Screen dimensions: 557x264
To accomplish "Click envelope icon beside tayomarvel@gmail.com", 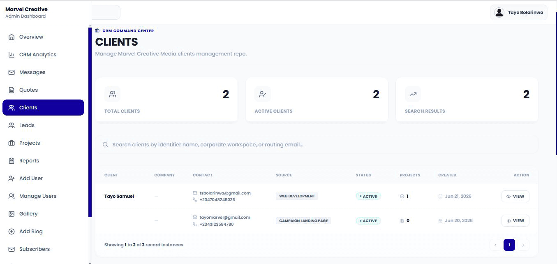I will click(x=195, y=217).
